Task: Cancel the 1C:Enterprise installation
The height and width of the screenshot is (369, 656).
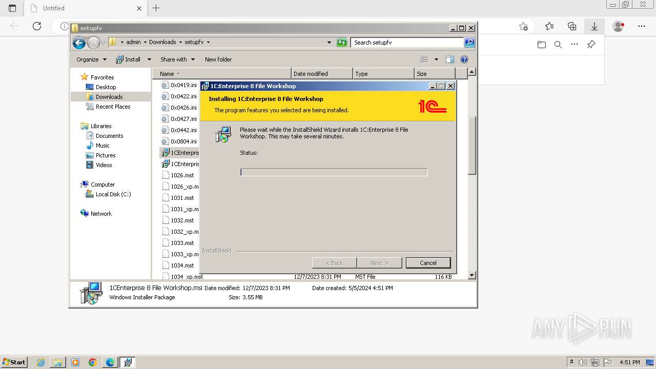Action: (x=428, y=263)
